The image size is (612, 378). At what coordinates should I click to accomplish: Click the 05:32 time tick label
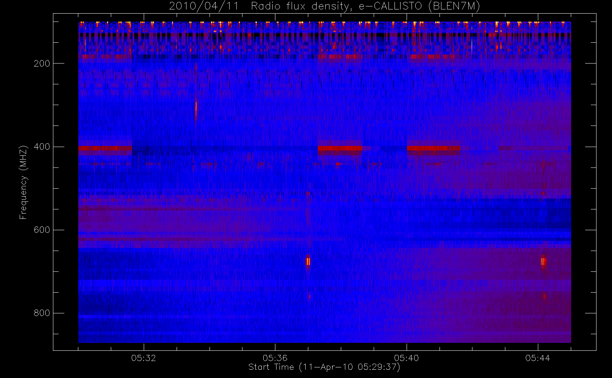pyautogui.click(x=143, y=358)
